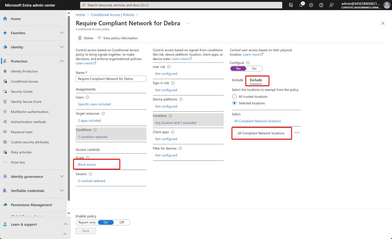The width and height of the screenshot is (392, 239).
Task: Set Enable policy to Off
Action: click(x=122, y=222)
